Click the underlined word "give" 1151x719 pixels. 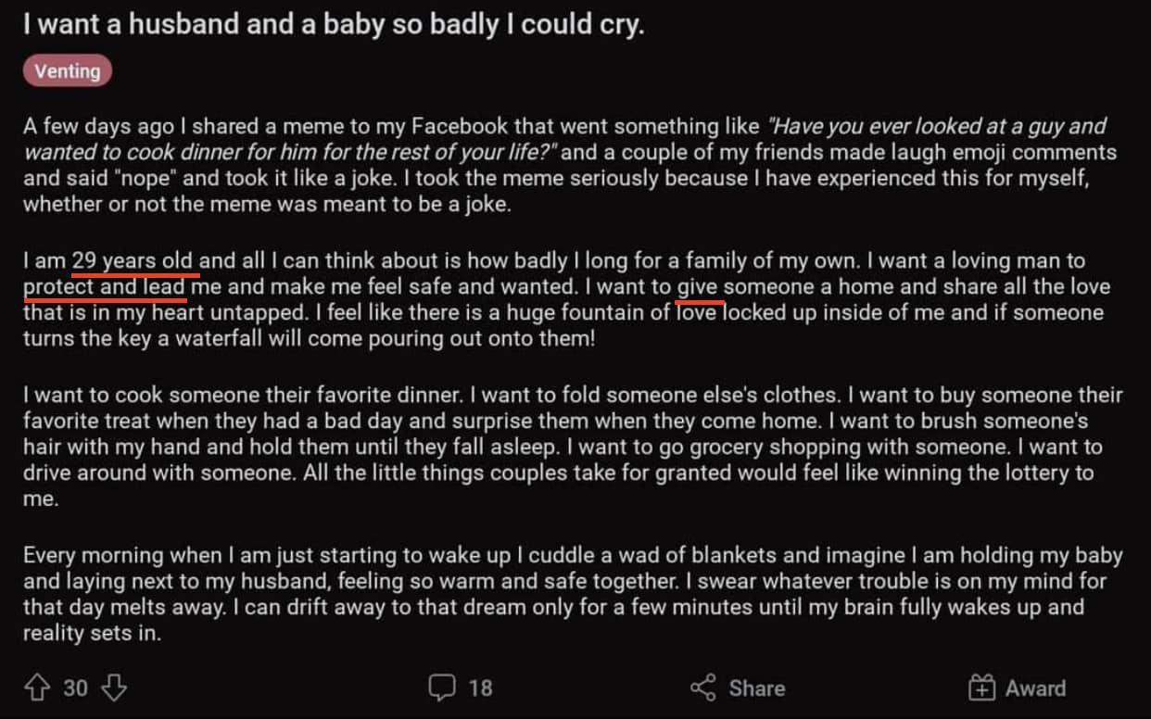click(x=699, y=287)
